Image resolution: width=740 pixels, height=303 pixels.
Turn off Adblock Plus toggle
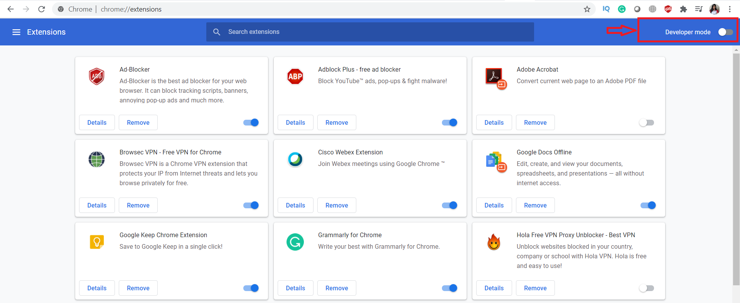click(x=450, y=122)
